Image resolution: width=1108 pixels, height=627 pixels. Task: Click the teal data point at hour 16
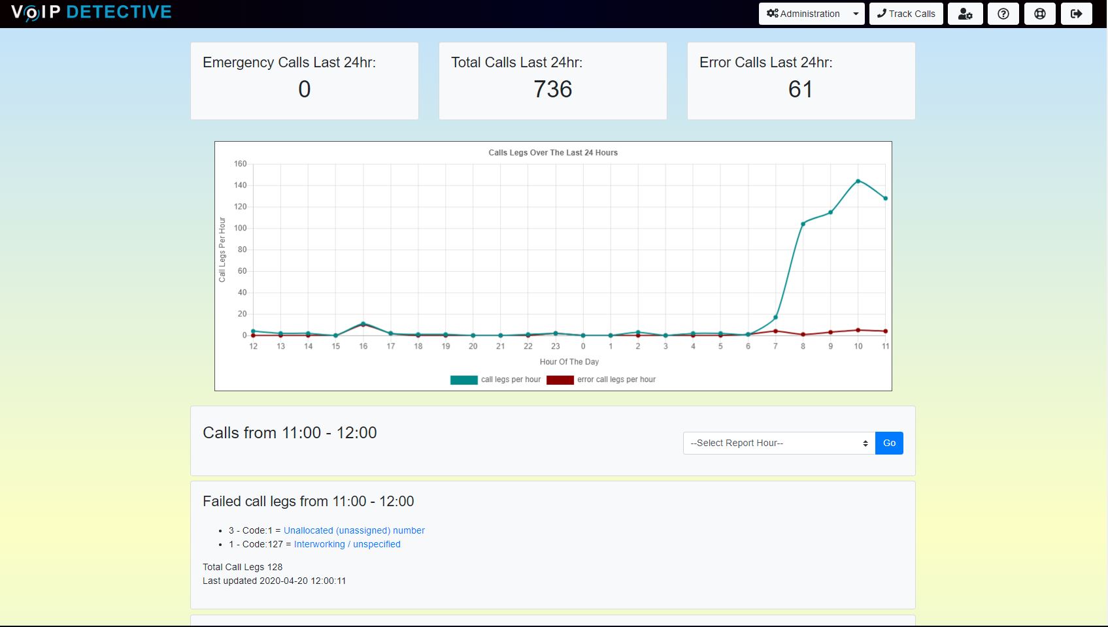click(x=363, y=323)
